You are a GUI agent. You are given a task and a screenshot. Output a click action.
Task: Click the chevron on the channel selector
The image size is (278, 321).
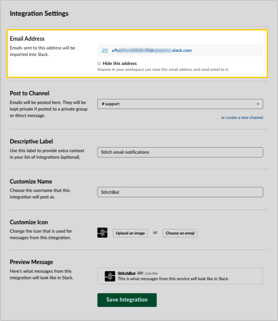click(258, 104)
